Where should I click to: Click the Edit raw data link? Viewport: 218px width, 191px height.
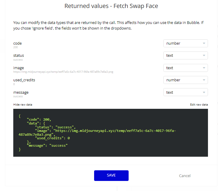click(199, 105)
